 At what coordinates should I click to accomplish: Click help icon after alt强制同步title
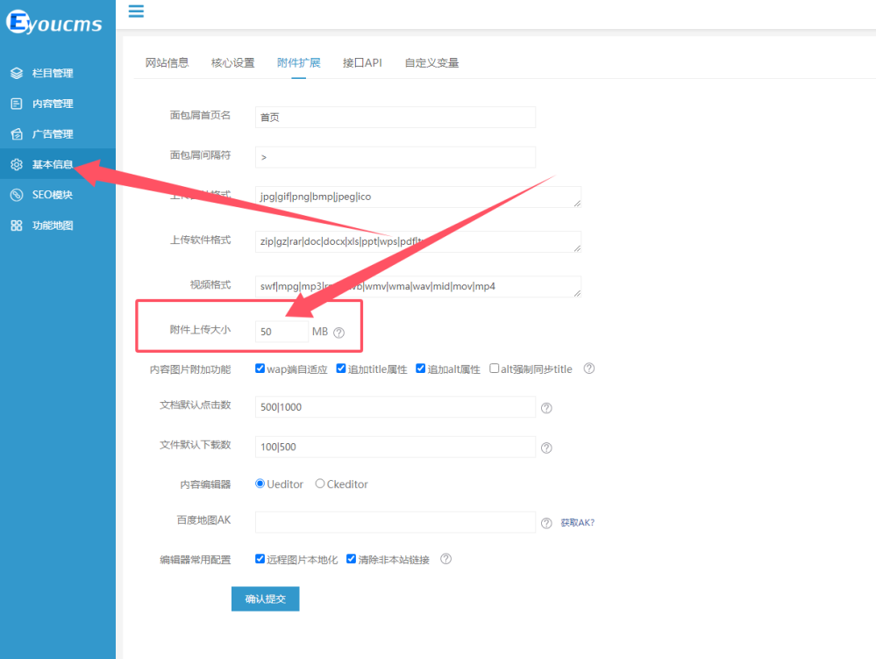589,369
